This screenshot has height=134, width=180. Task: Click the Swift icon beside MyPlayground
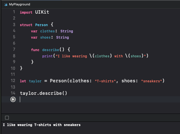click(x=6, y=5)
